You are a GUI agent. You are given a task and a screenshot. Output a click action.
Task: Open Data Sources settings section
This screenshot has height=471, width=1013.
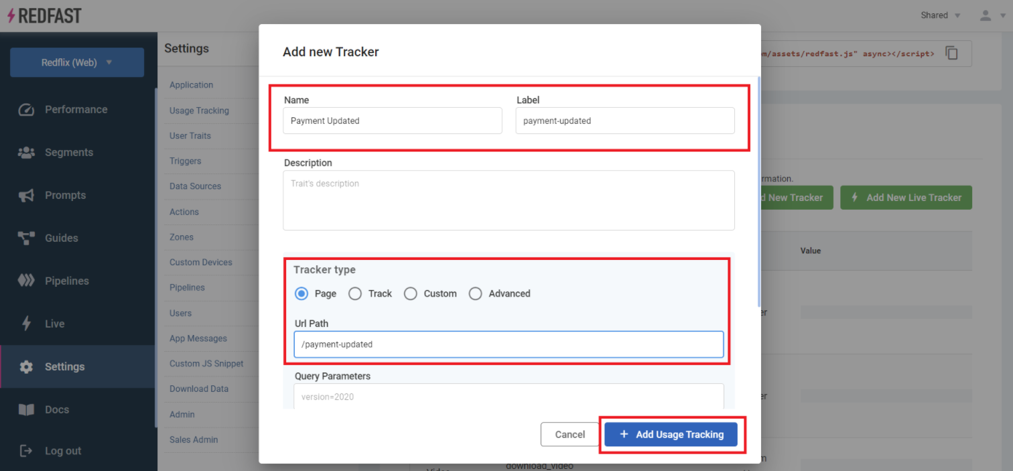click(x=195, y=186)
